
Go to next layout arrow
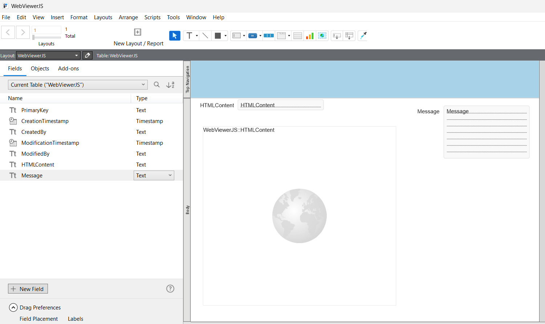23,32
